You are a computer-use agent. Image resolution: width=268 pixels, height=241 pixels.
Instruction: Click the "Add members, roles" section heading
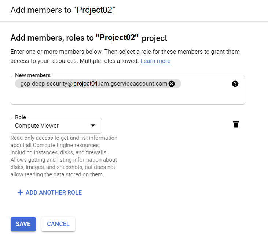(x=52, y=38)
